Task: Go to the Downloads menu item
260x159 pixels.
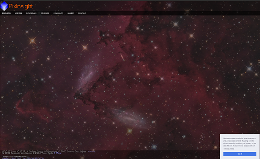Action: (x=31, y=13)
